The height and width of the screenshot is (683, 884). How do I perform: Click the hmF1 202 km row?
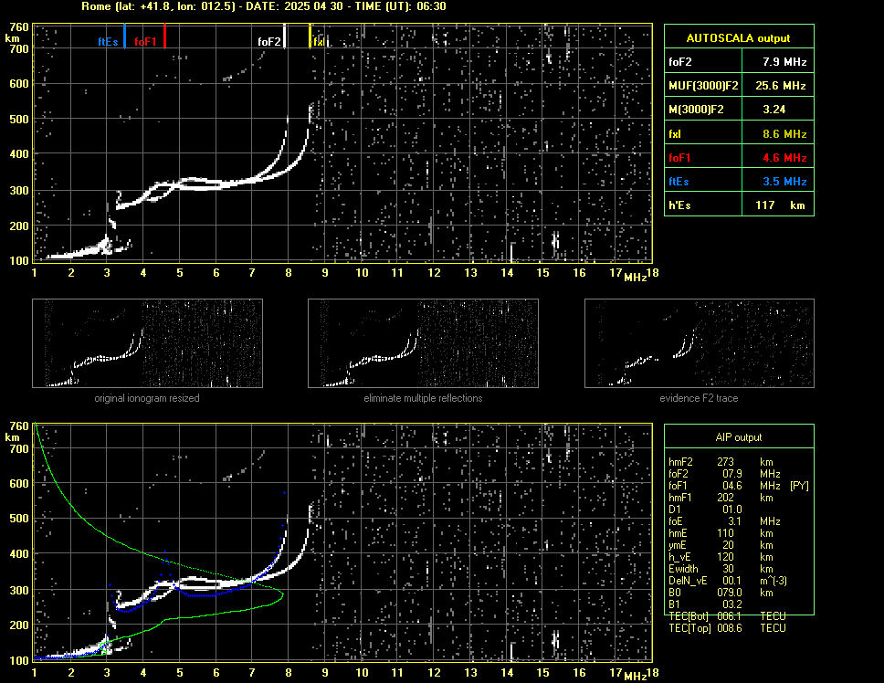(x=721, y=498)
